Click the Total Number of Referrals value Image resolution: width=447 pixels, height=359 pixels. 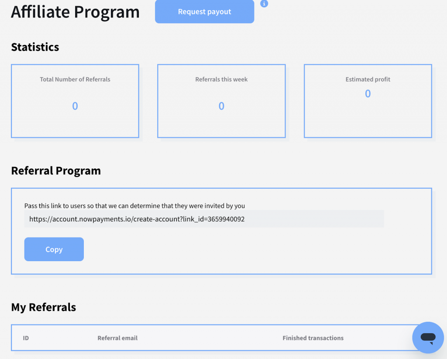(x=75, y=106)
